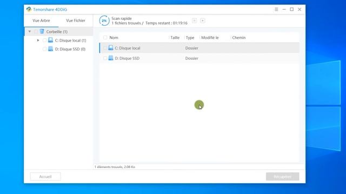Click the Temps restant 01:19:16 text
This screenshot has height=194, width=346.
(x=167, y=23)
